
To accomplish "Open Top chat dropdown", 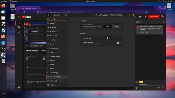I will point(139,22).
